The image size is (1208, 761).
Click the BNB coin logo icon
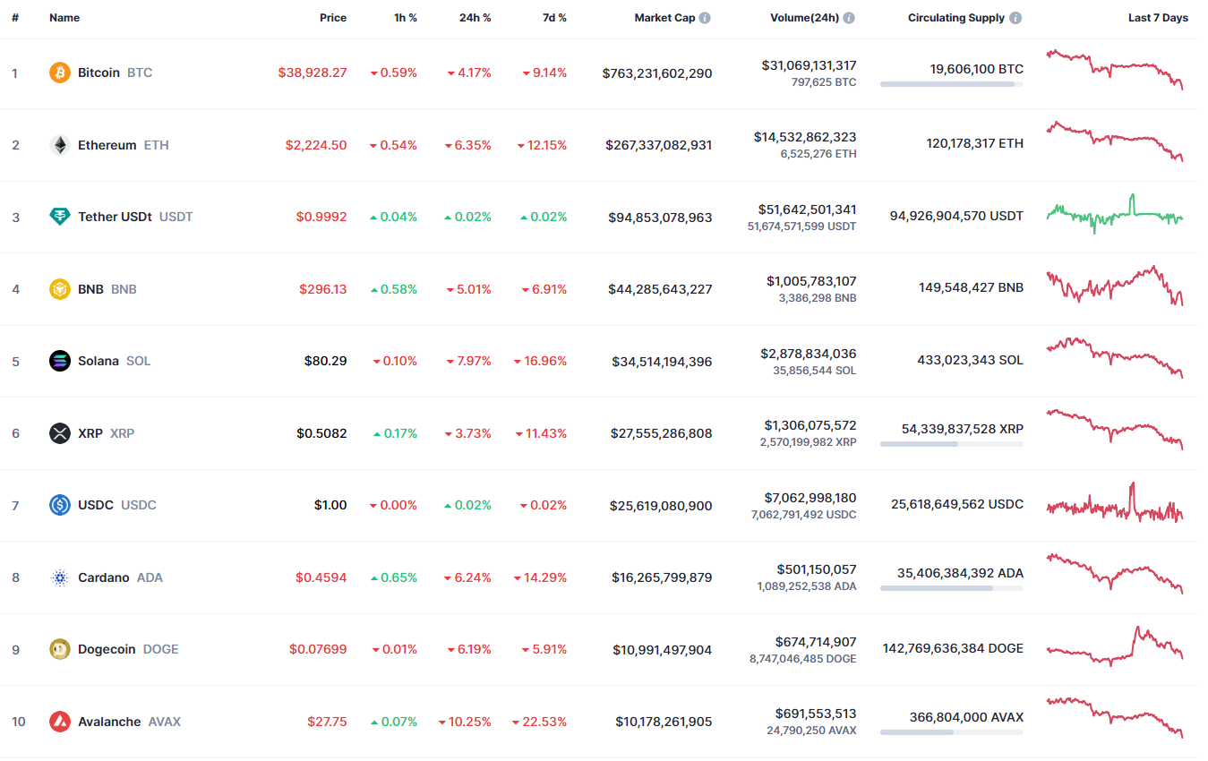[60, 289]
